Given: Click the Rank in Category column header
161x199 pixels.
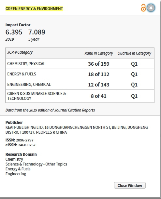Looking at the screenshot, I should (x=99, y=53).
